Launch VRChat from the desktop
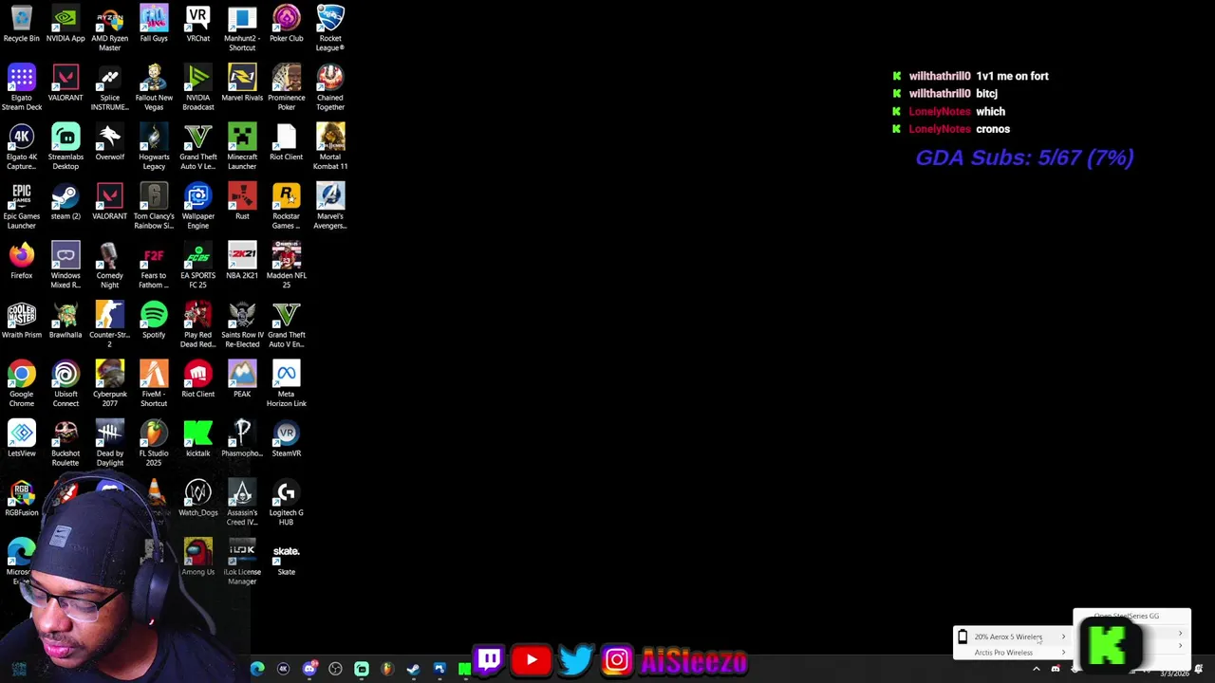This screenshot has width=1215, height=683. click(197, 25)
